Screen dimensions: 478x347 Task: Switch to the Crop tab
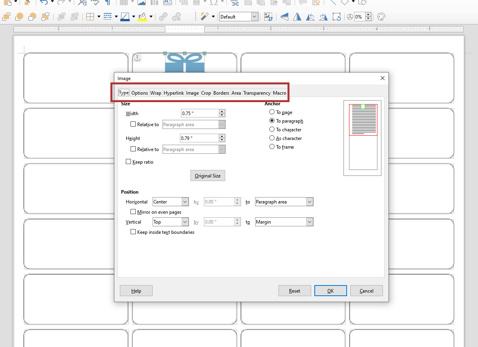tap(206, 93)
